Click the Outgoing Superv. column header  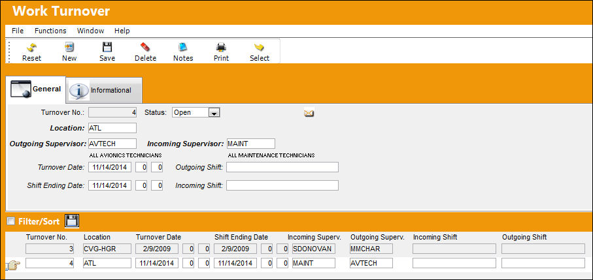[377, 238]
